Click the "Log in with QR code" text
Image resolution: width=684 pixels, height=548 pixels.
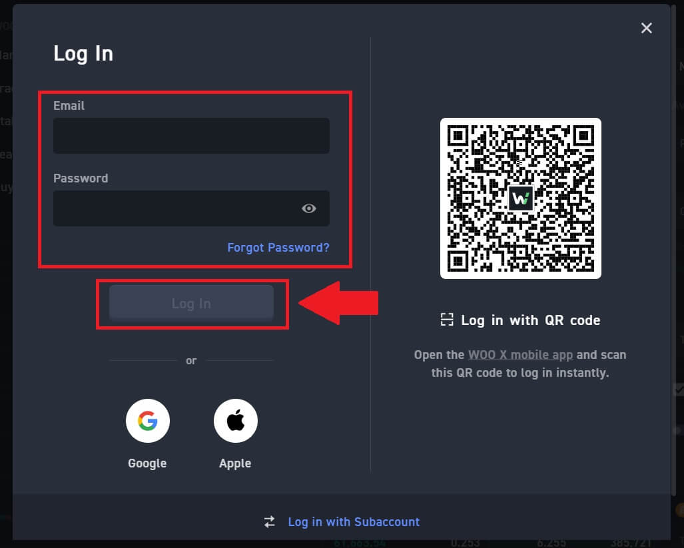(x=530, y=320)
